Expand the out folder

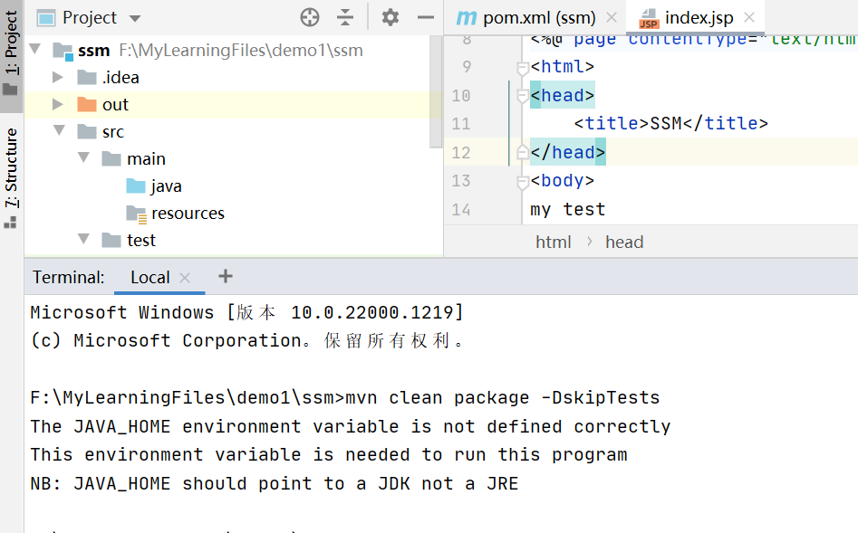[x=57, y=104]
